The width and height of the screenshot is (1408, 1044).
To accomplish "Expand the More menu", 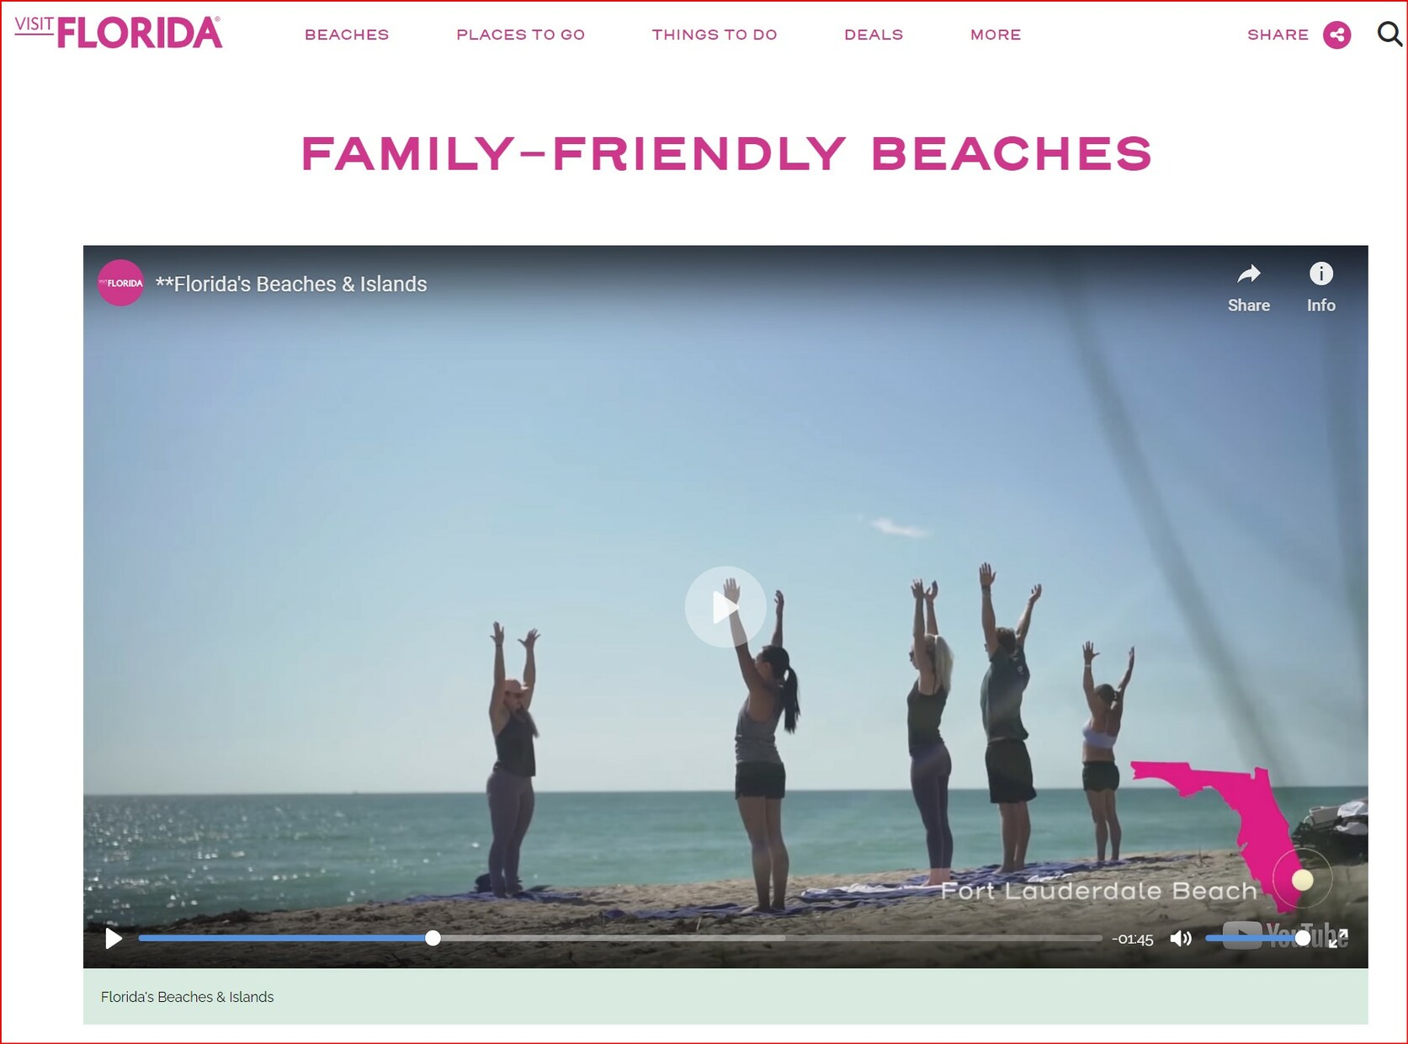I will point(996,35).
